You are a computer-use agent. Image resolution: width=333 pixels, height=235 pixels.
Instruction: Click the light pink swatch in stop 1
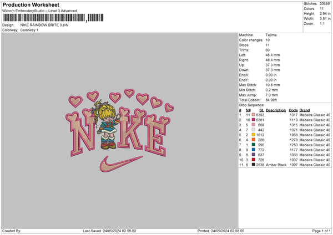(x=254, y=115)
